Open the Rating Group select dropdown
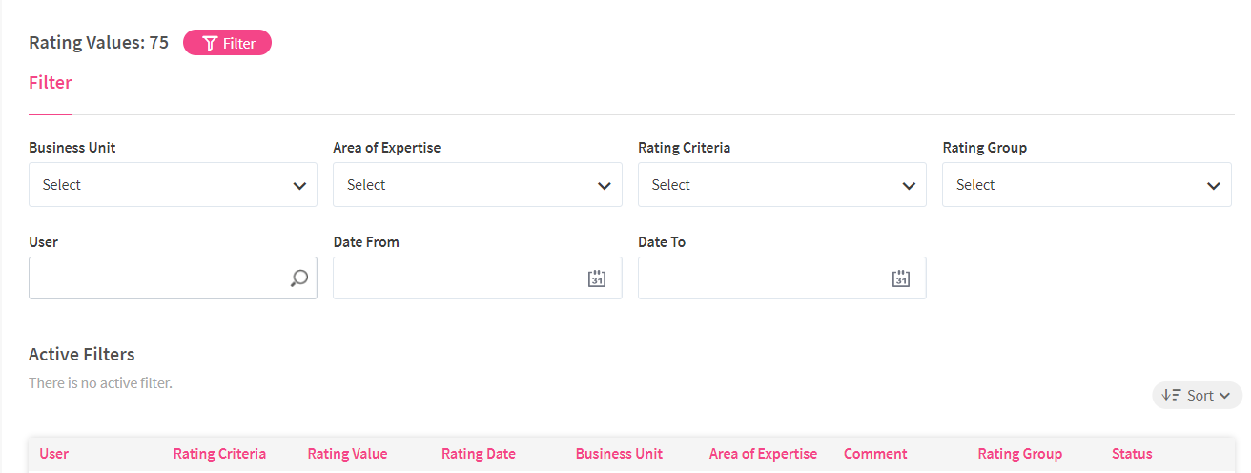The width and height of the screenshot is (1251, 473). [1086, 185]
